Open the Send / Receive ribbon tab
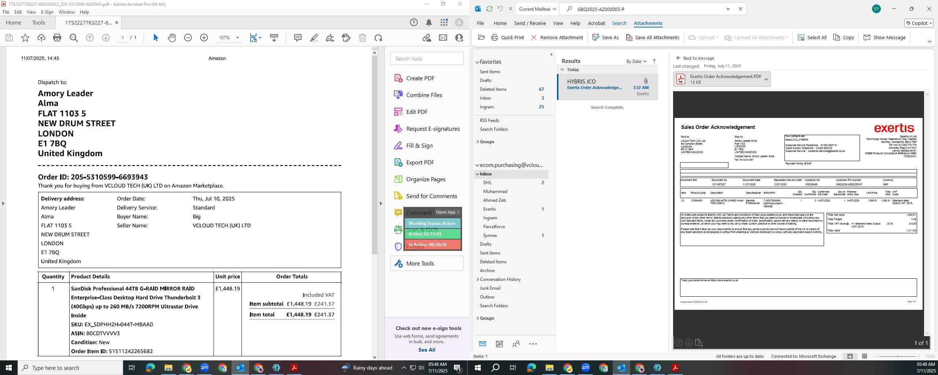This screenshot has width=938, height=375. [530, 23]
